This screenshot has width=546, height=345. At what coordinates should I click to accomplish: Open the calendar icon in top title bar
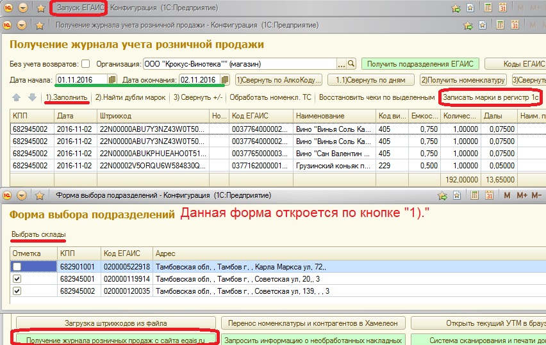tap(503, 8)
